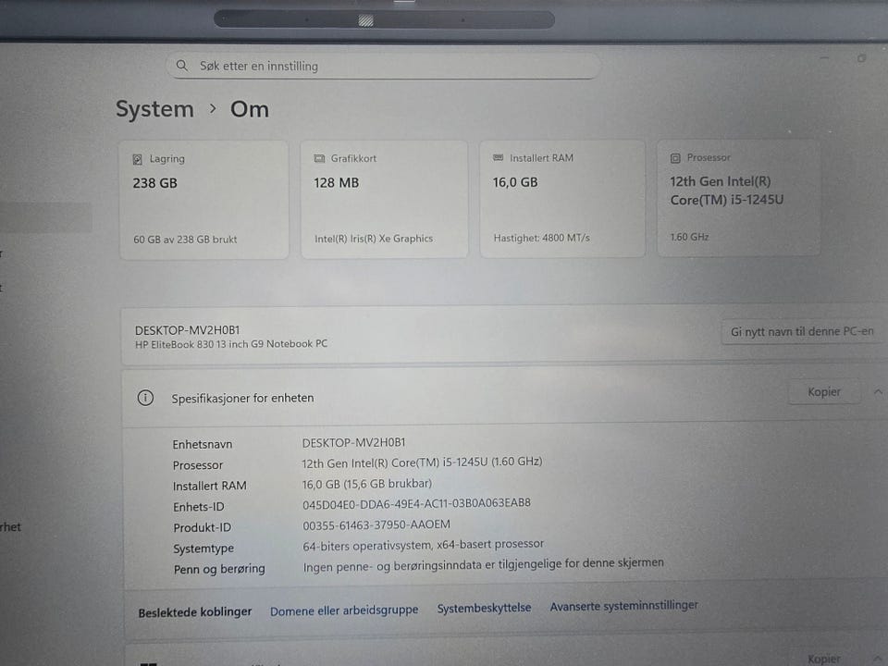Viewport: 888px width, 666px height.
Task: Open the Prosessor i5-1245U card
Action: click(x=738, y=197)
